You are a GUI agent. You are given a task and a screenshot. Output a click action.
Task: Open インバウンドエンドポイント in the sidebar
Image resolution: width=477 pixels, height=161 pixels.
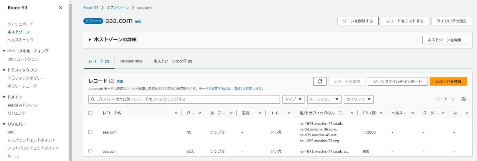pyautogui.click(x=31, y=140)
